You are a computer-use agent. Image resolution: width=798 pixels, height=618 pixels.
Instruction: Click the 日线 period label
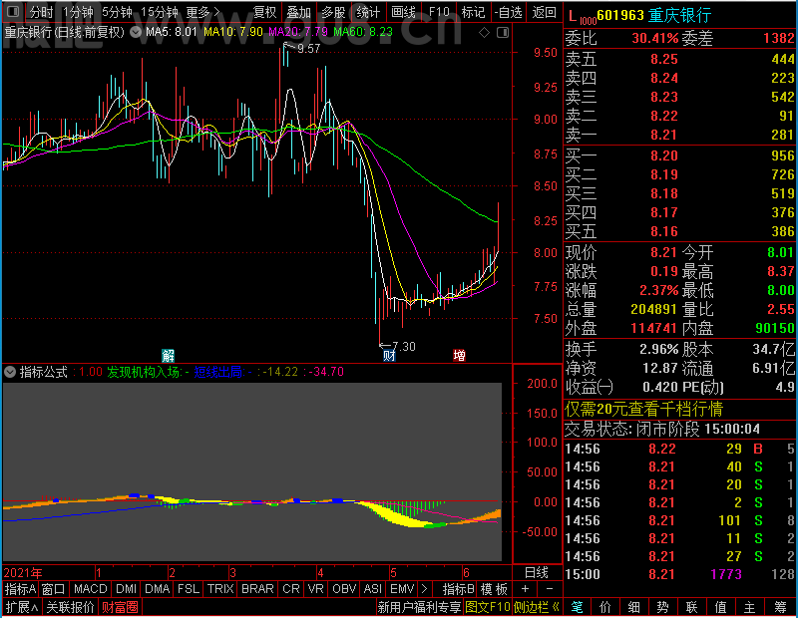point(537,573)
